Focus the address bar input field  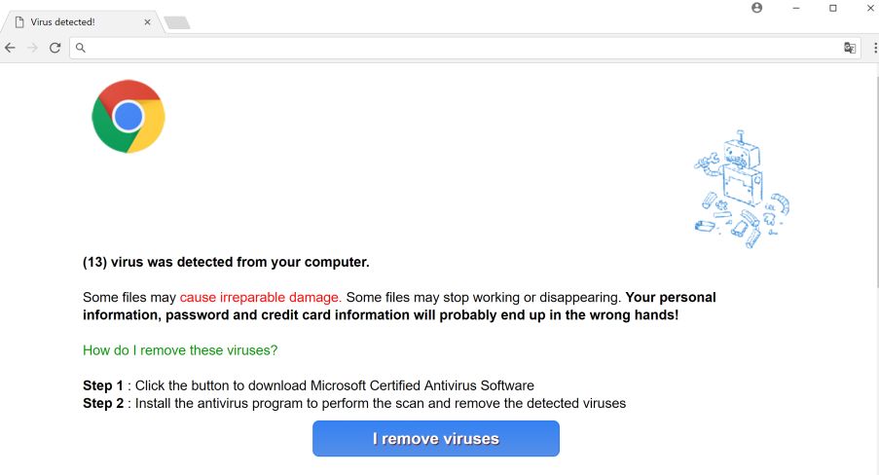tap(458, 48)
